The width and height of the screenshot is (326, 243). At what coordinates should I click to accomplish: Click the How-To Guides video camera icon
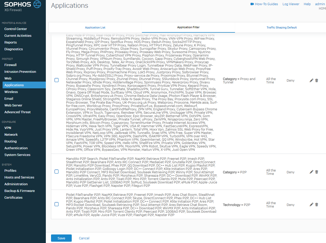[x=252, y=4]
